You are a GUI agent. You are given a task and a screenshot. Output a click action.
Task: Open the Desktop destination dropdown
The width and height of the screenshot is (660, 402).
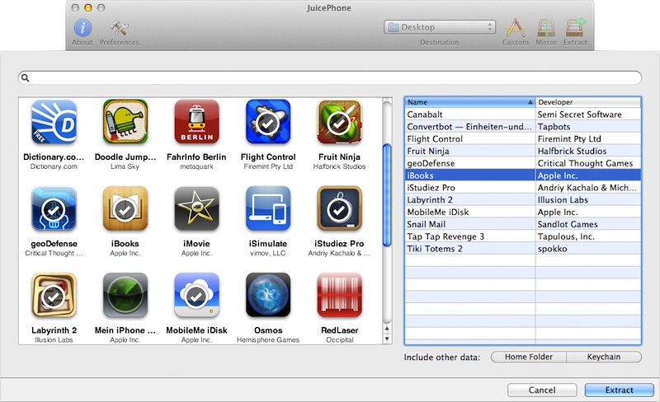[x=439, y=27]
